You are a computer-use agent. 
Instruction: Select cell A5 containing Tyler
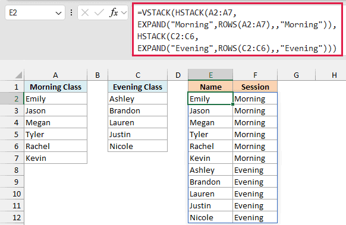click(x=56, y=134)
